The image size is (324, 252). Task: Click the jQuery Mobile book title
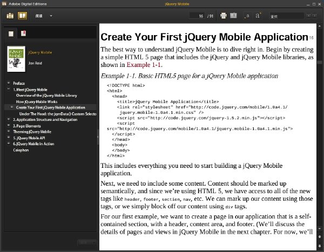coord(40,52)
